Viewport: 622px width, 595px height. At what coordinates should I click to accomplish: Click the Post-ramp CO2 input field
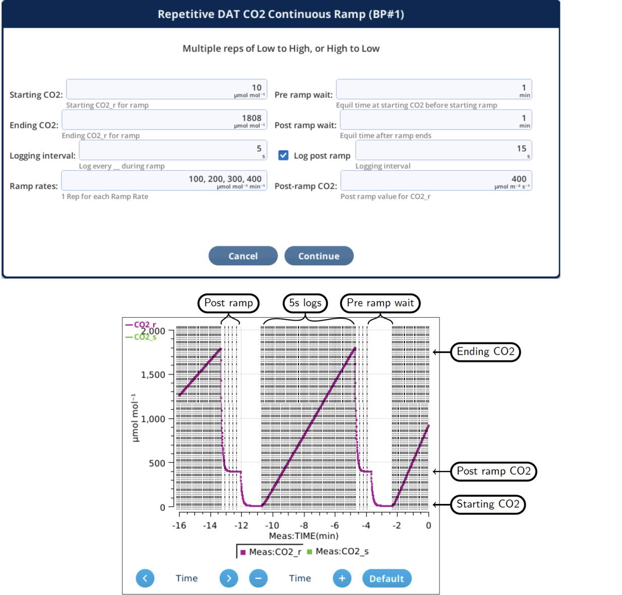coord(436,180)
